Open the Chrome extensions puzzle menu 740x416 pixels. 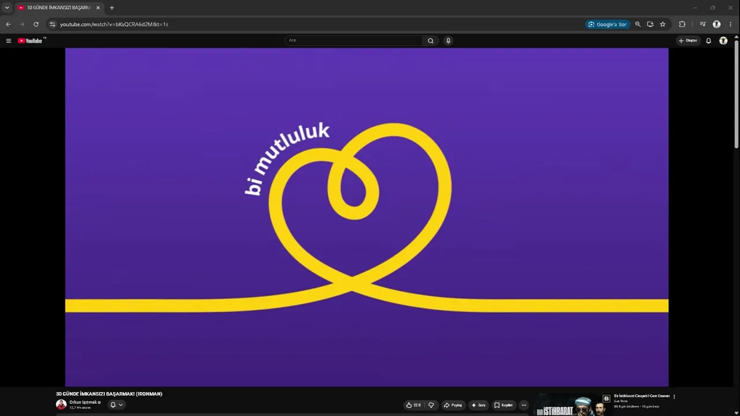(x=682, y=24)
